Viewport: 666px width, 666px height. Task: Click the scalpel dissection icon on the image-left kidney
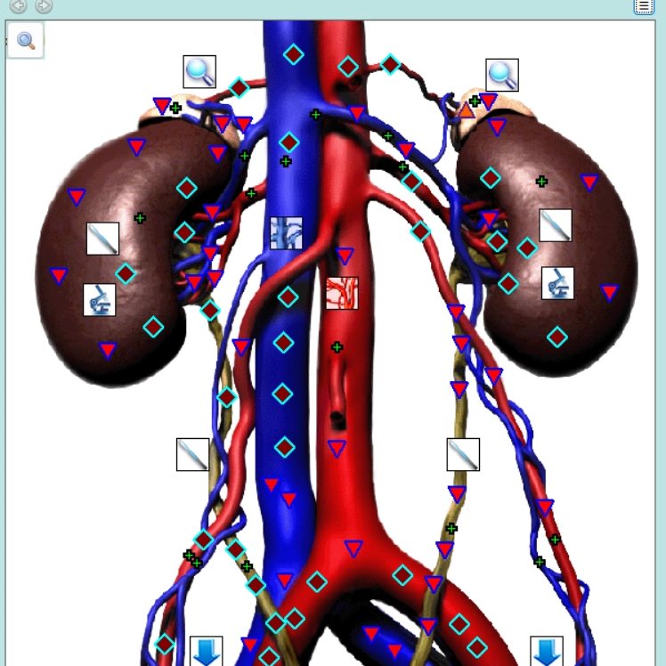pos(102,239)
